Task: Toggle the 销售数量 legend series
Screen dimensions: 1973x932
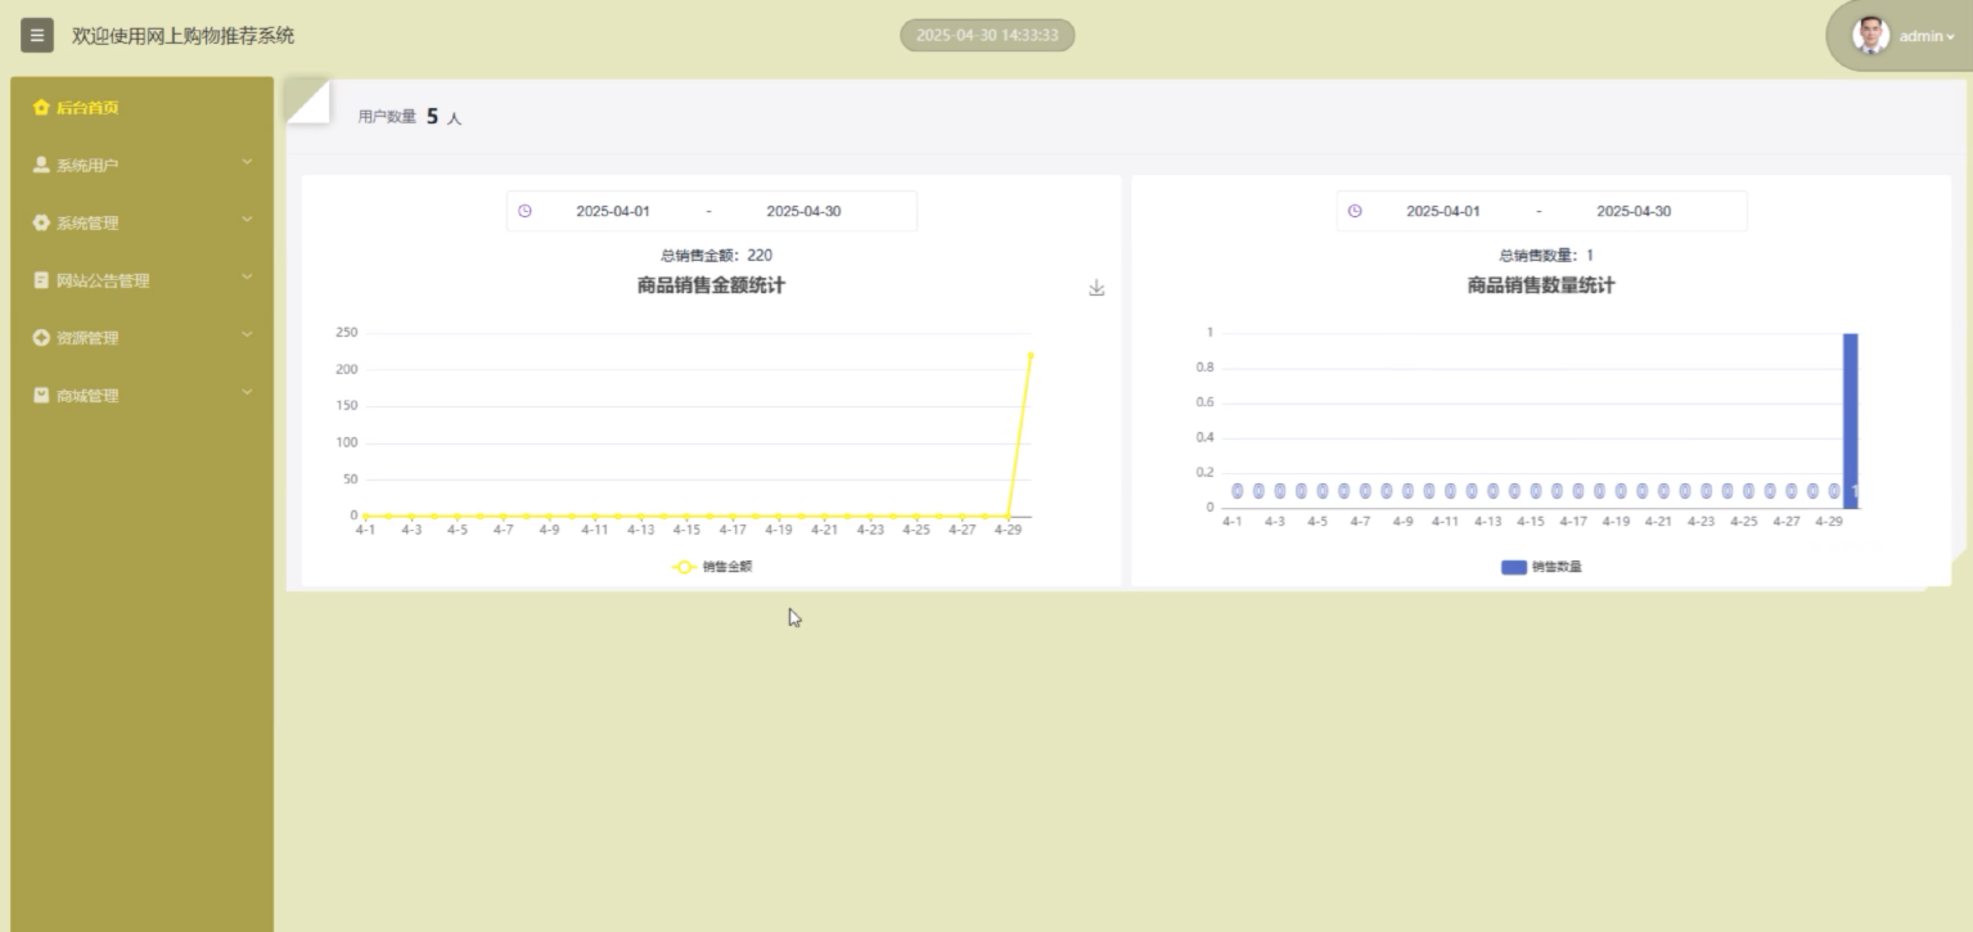Action: pyautogui.click(x=1541, y=567)
